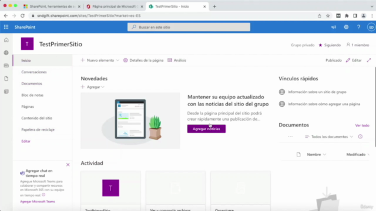Open the news icon in left rail
Image resolution: width=376 pixels, height=211 pixels.
[x=6, y=66]
